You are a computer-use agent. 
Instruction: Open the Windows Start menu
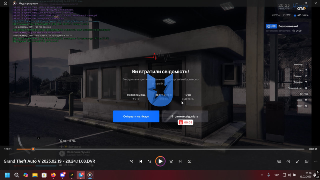[7, 175]
